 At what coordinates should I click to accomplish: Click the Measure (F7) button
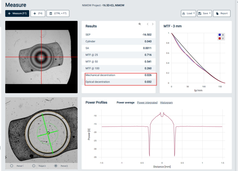coord(17,13)
